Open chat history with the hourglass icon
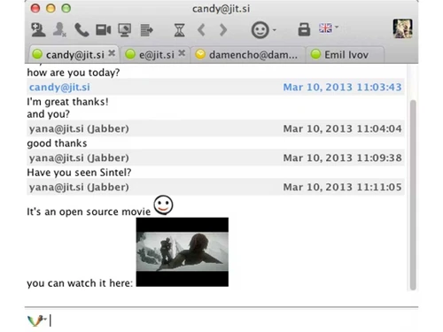 click(x=179, y=30)
